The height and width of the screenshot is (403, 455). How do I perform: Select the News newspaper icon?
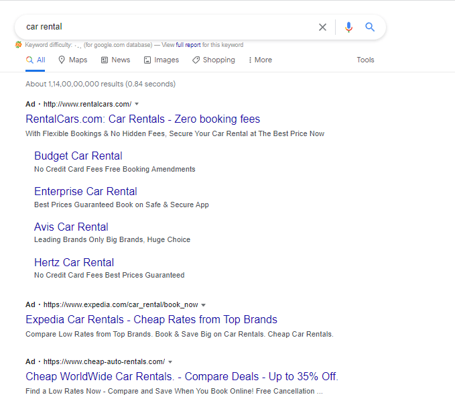coord(105,60)
